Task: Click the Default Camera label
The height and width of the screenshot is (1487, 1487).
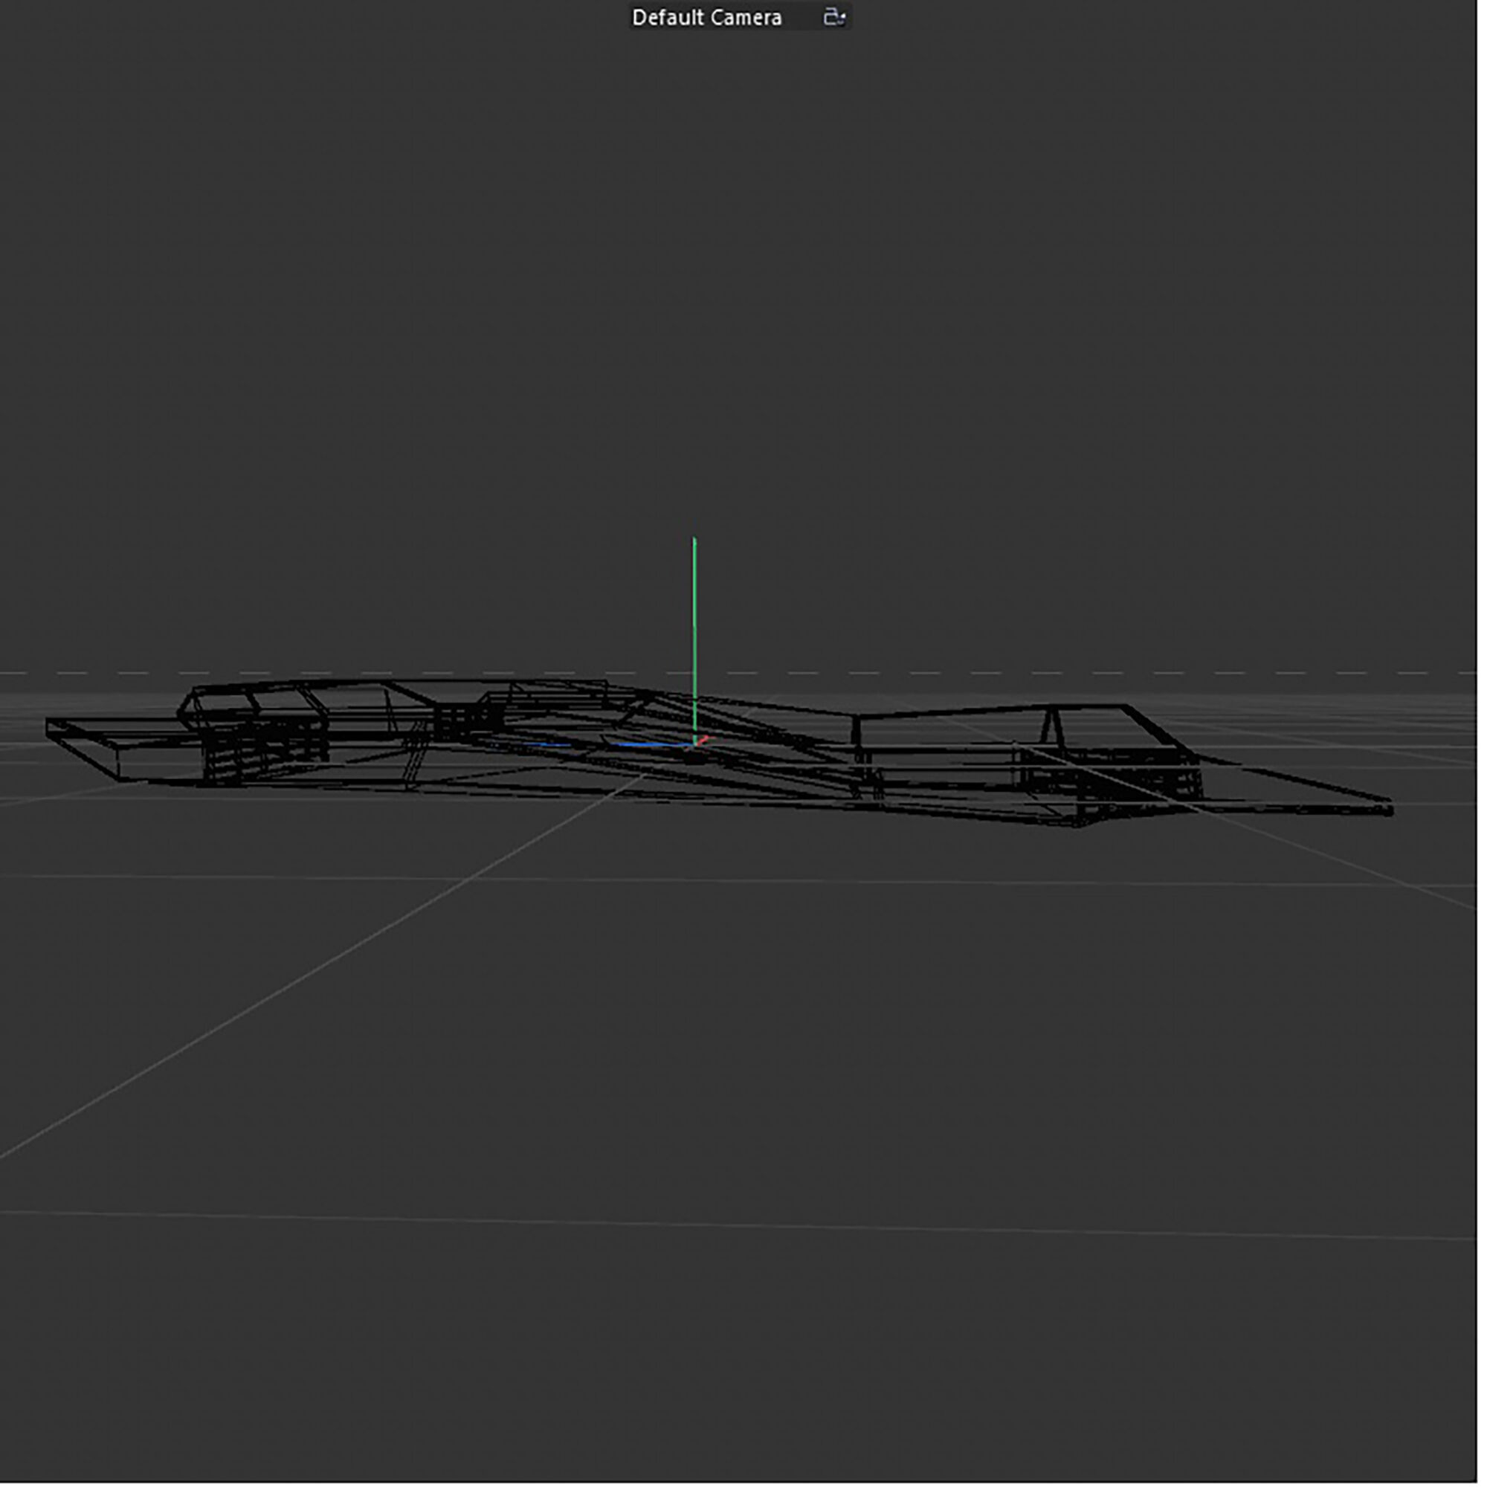Action: click(706, 18)
